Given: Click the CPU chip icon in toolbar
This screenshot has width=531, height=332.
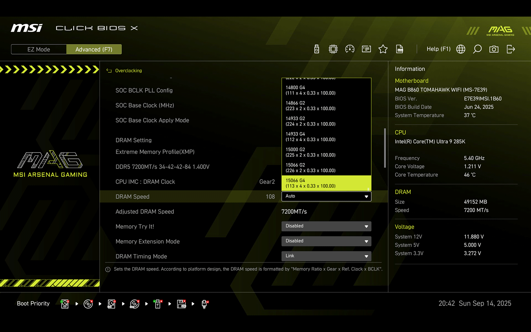Looking at the screenshot, I should tap(333, 49).
